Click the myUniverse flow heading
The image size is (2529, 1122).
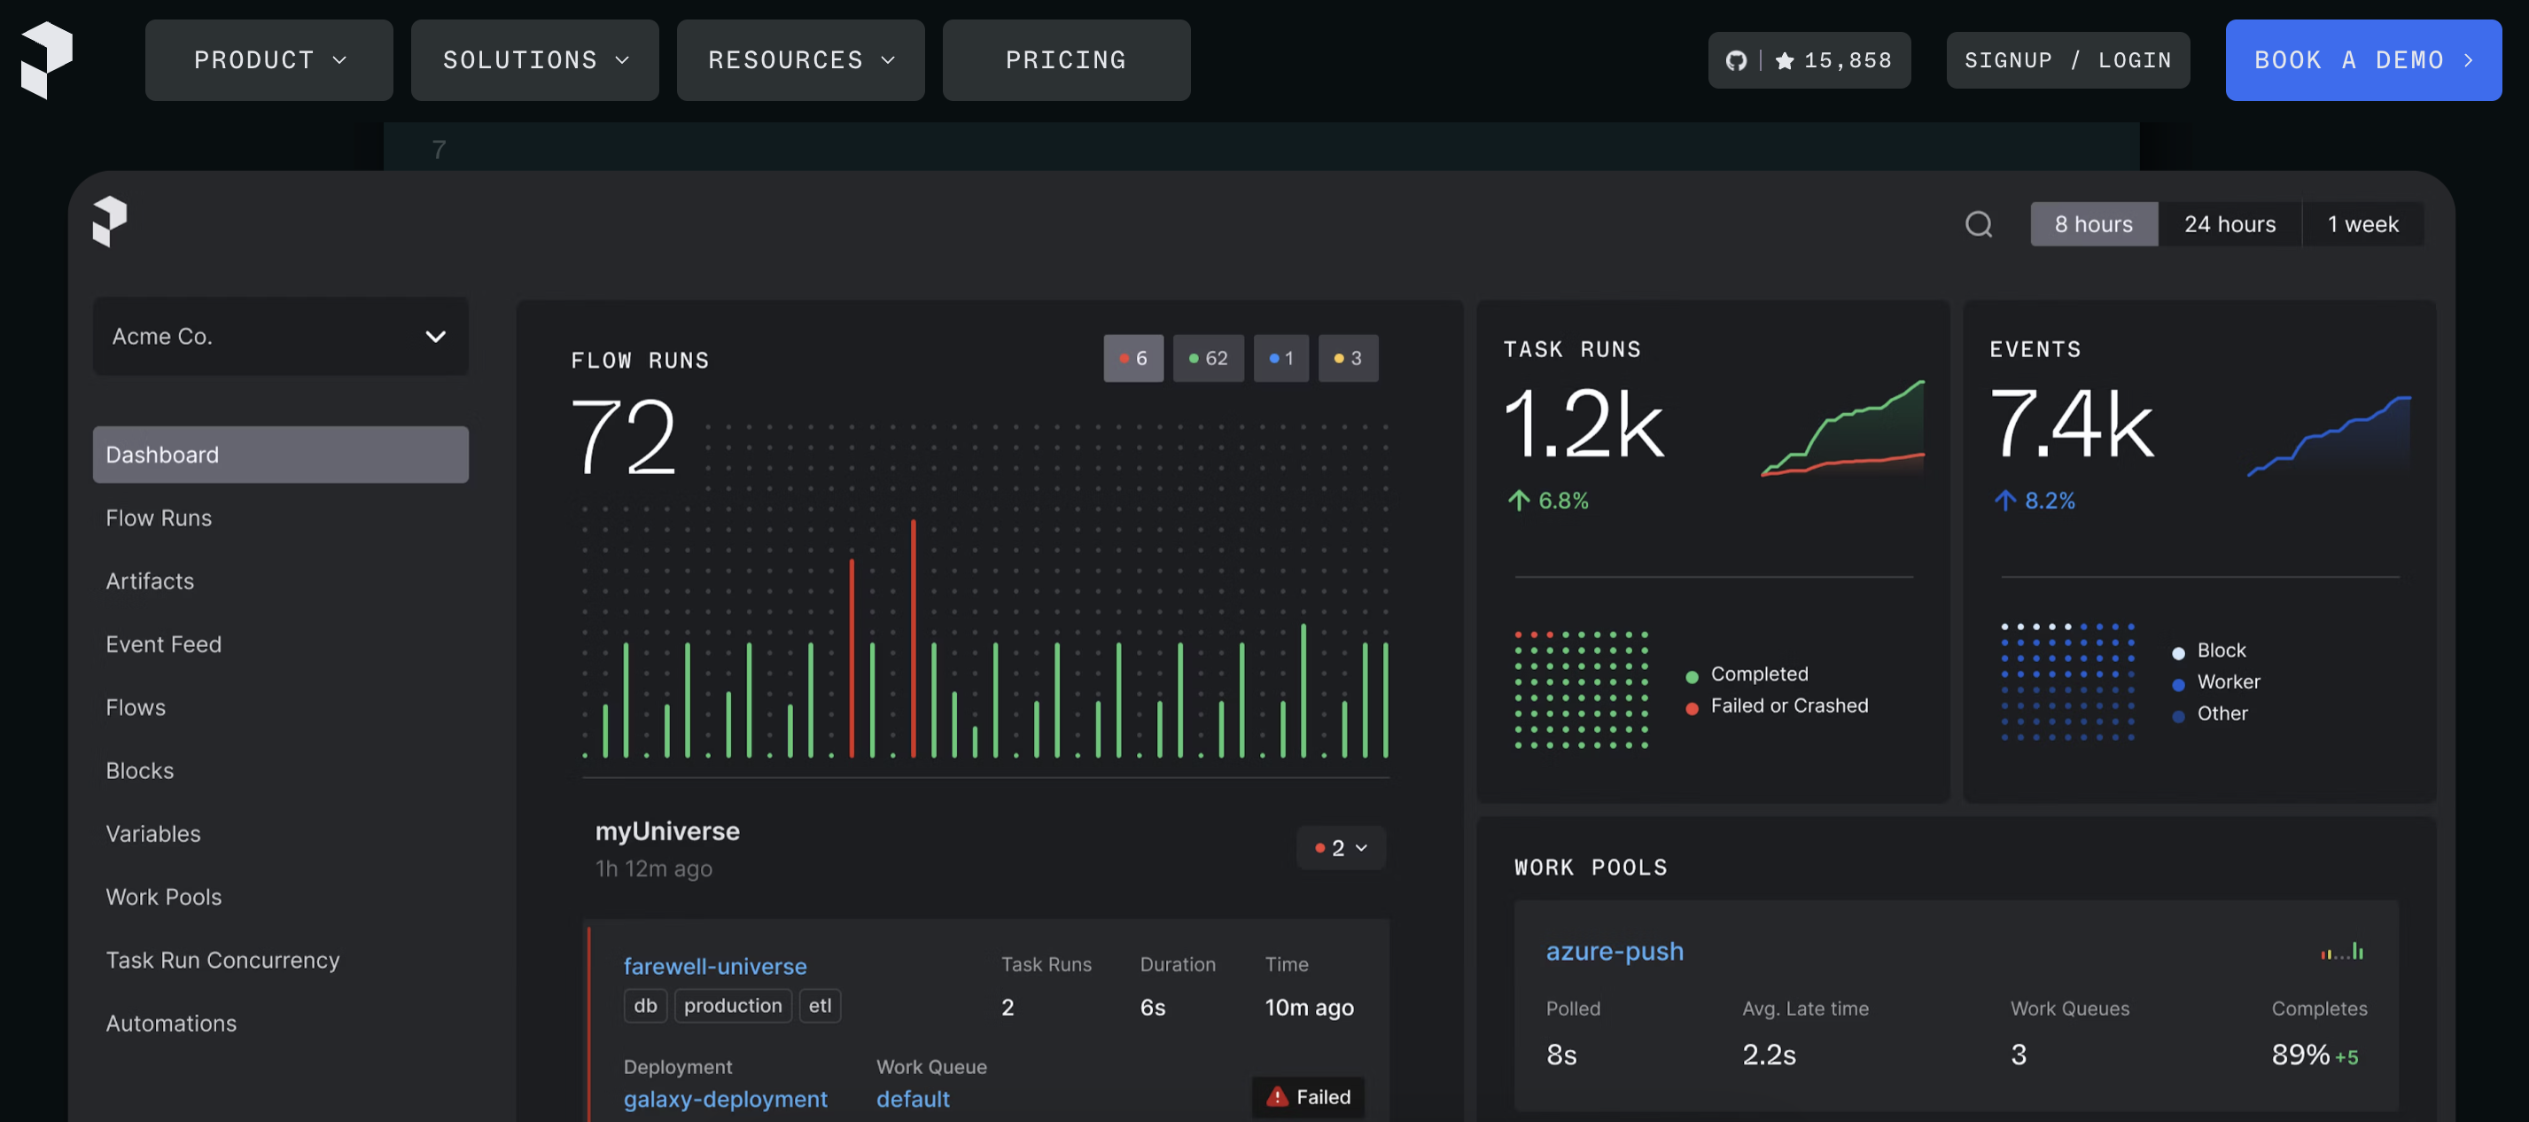pos(666,831)
